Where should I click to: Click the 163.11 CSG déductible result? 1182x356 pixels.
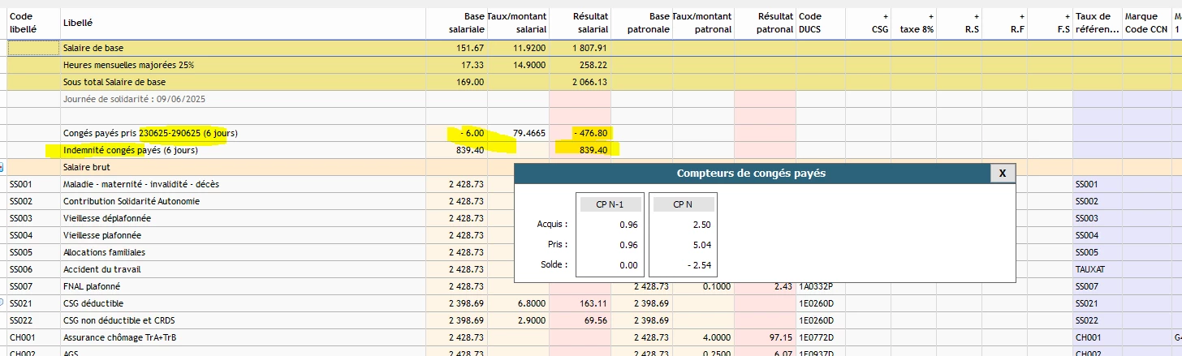click(x=580, y=303)
